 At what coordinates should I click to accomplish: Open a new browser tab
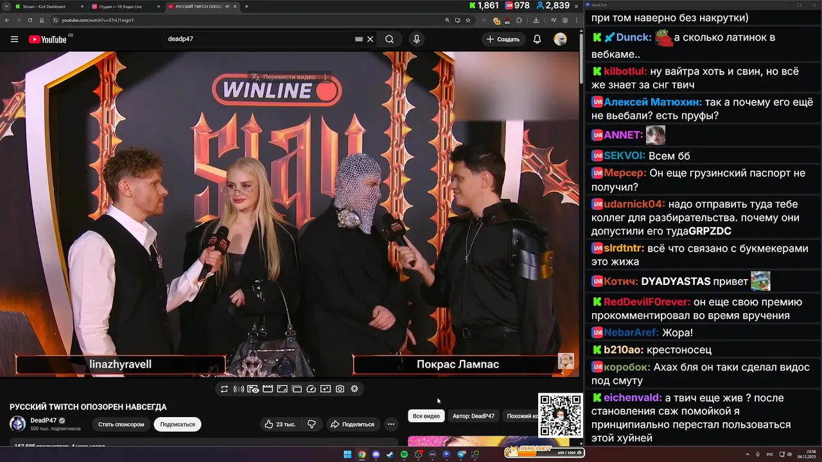click(x=247, y=6)
